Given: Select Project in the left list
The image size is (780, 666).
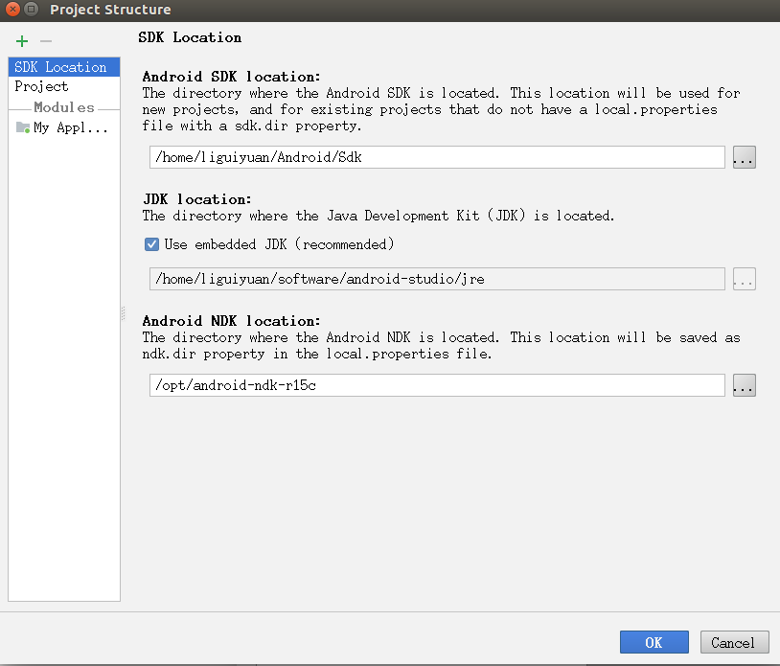Looking at the screenshot, I should click(41, 86).
